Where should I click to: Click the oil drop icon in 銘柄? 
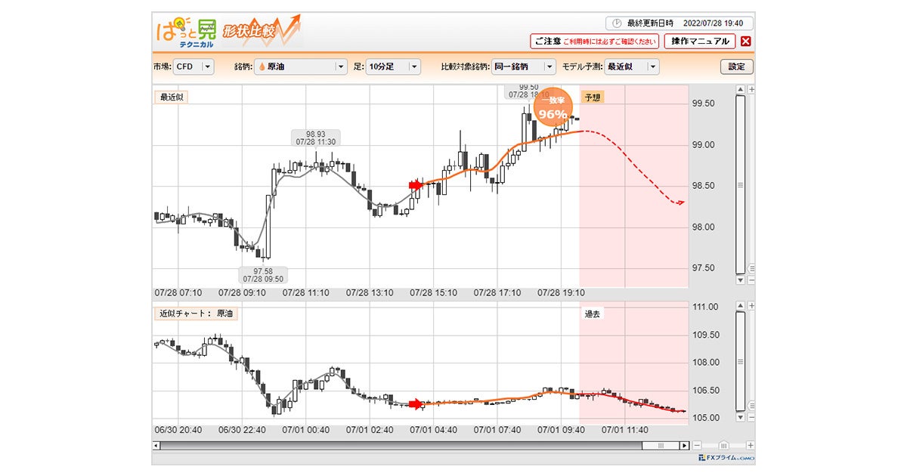[x=262, y=66]
